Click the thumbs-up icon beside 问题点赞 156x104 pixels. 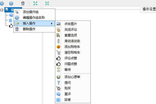(x=58, y=64)
